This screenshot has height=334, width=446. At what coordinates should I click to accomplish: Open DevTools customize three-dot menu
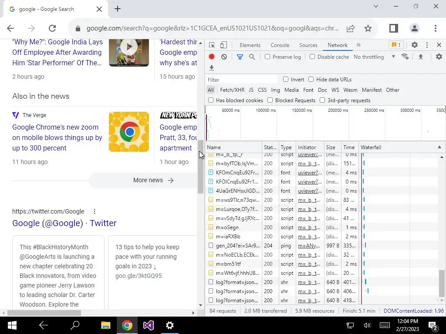click(x=427, y=45)
